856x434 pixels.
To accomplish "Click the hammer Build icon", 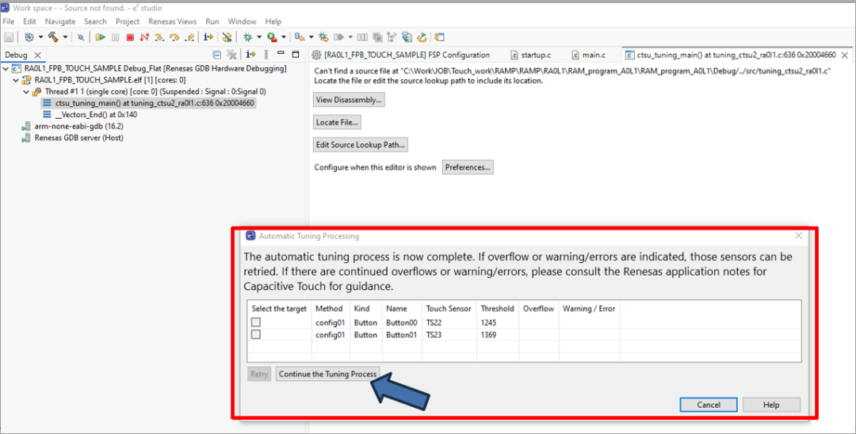I will pyautogui.click(x=53, y=37).
